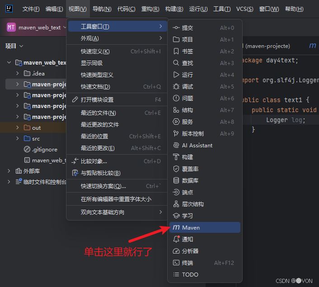The height and width of the screenshot is (287, 319).
Task: Choose 显示同级 menu entry
Action: pyautogui.click(x=117, y=63)
